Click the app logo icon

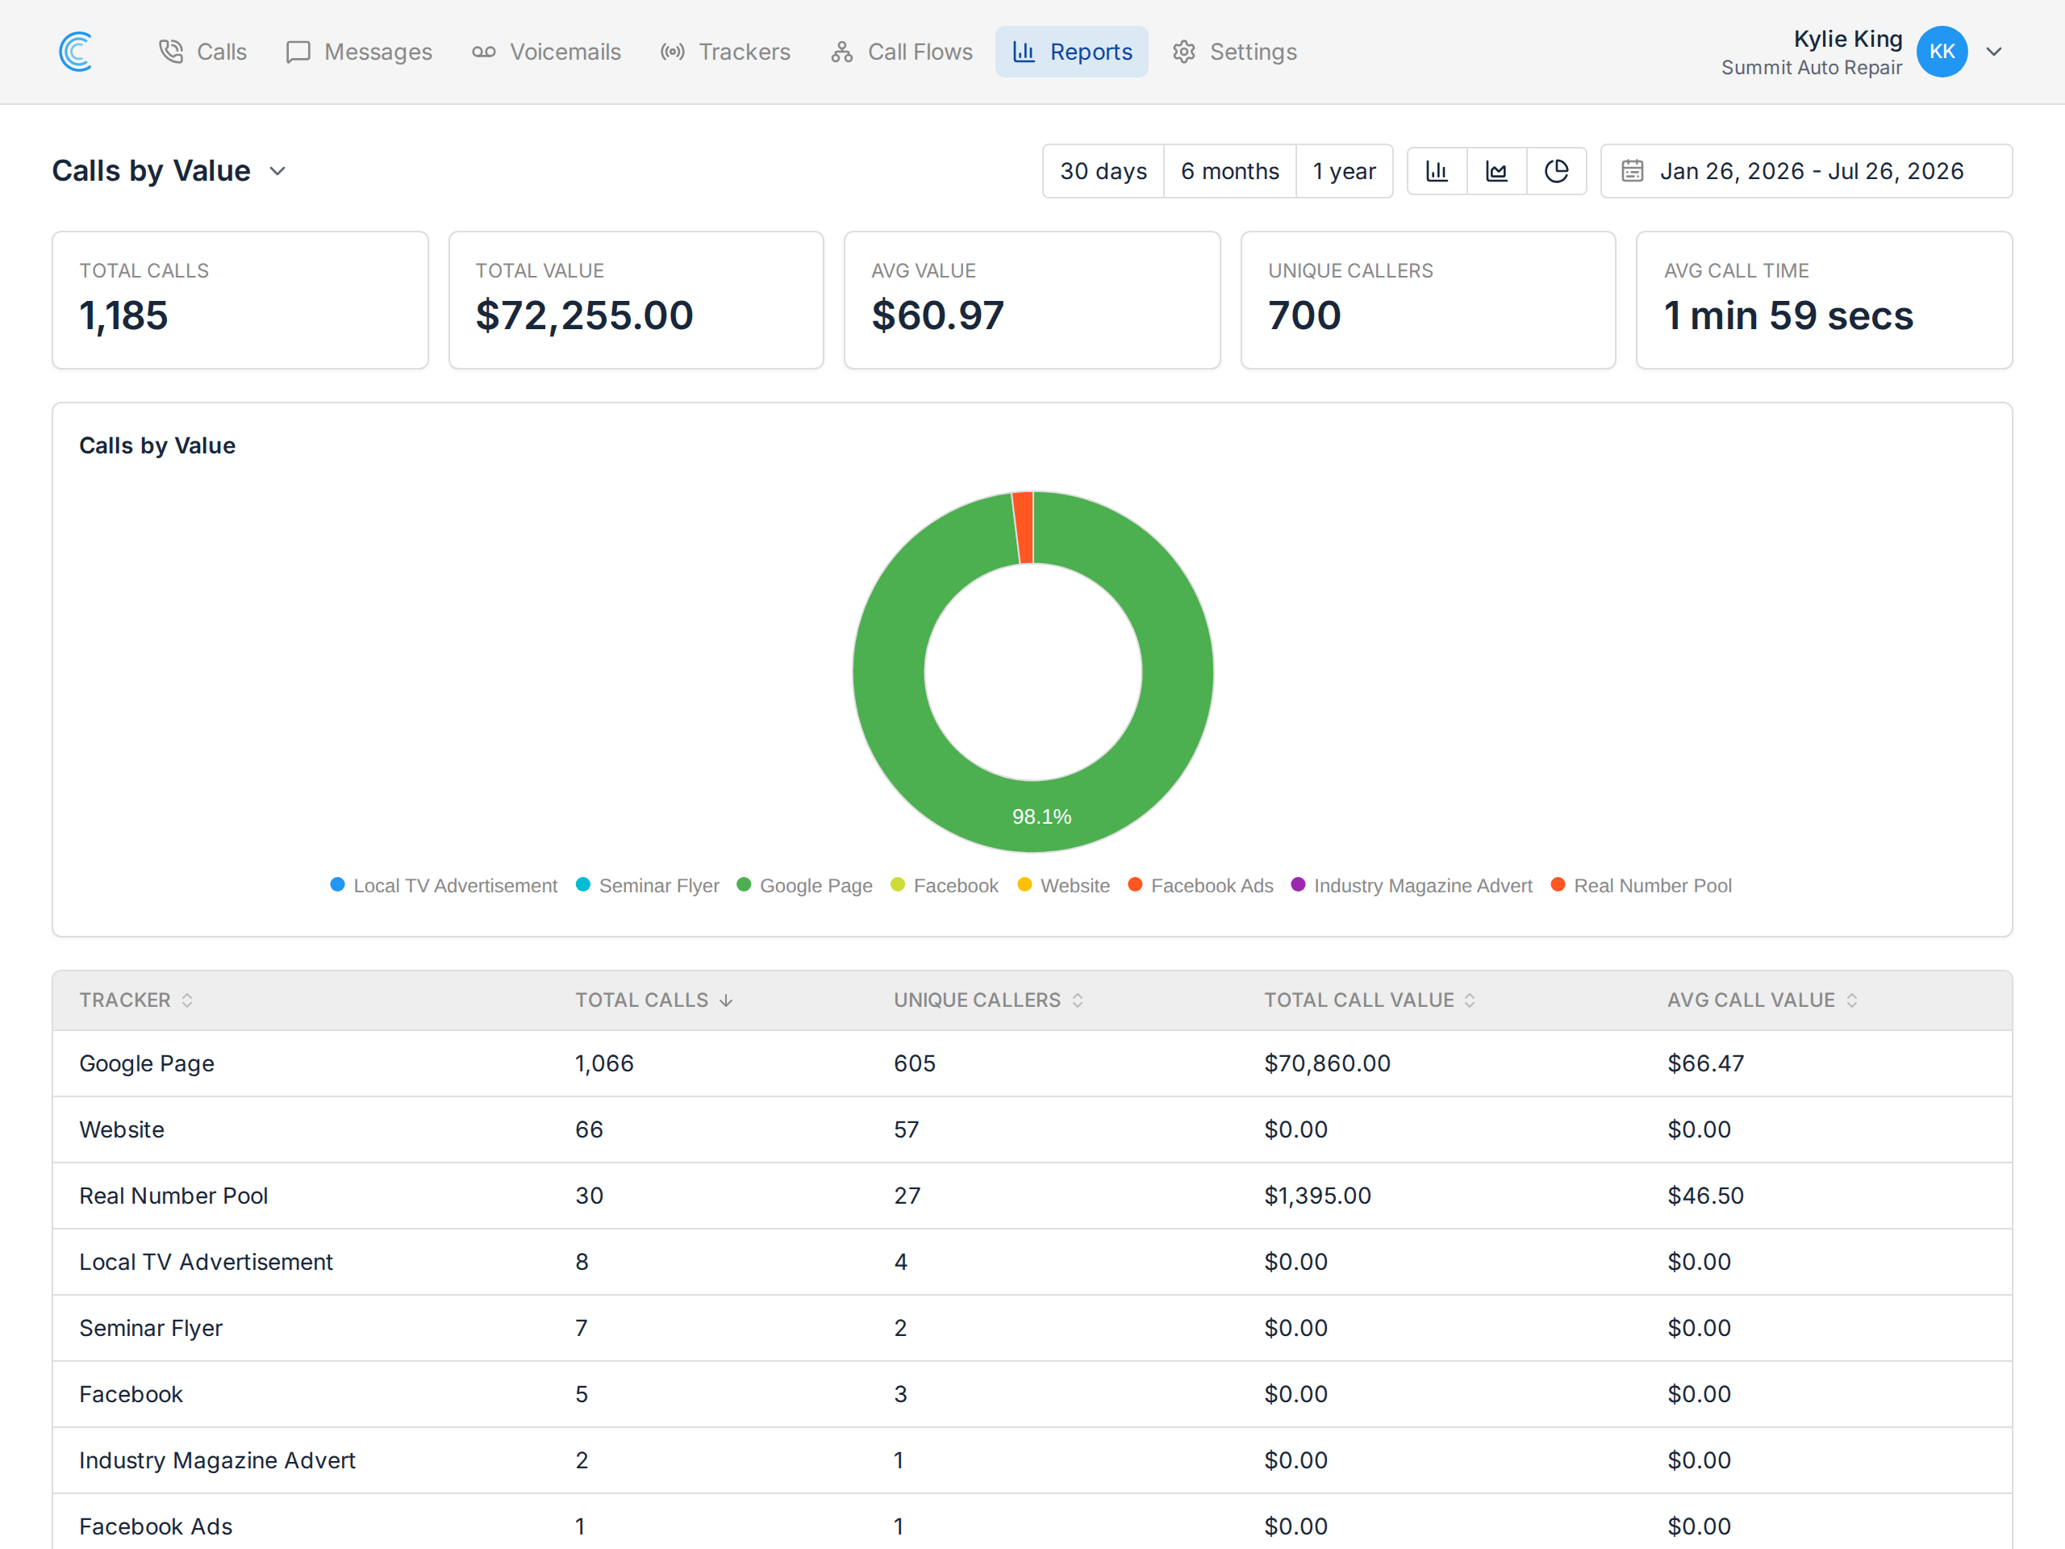[76, 52]
